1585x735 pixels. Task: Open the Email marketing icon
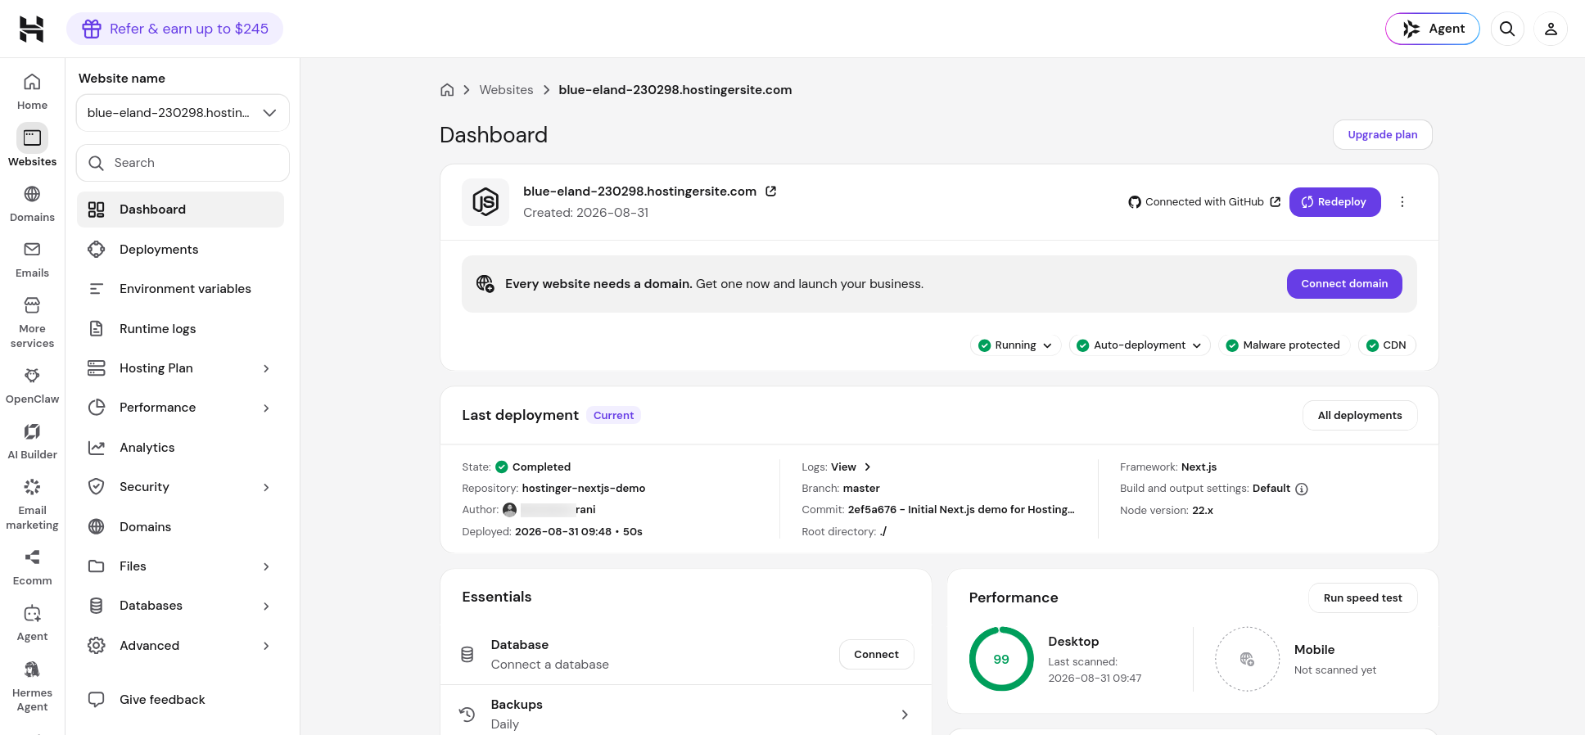pos(32,487)
